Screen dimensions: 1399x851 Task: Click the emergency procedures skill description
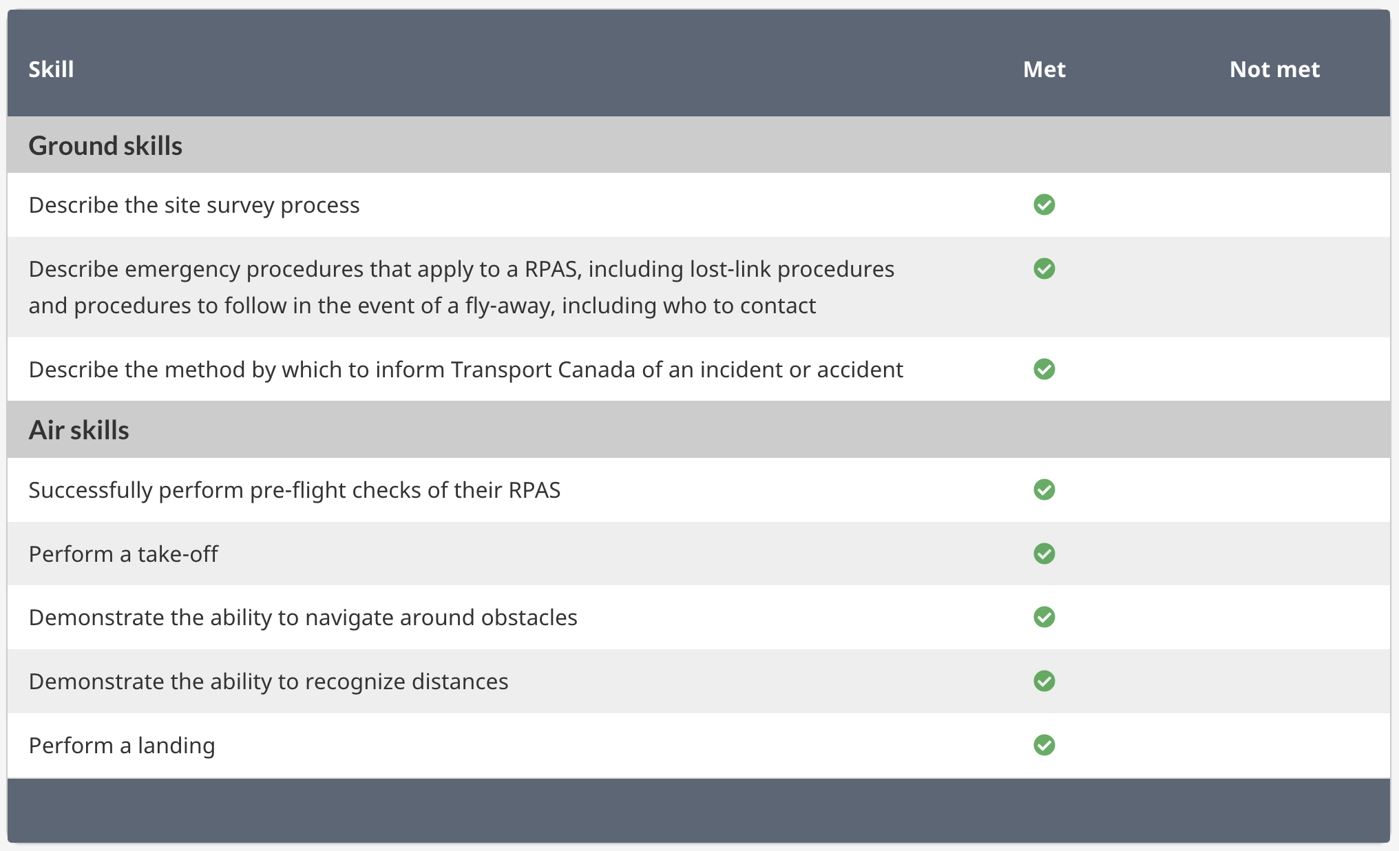[461, 287]
